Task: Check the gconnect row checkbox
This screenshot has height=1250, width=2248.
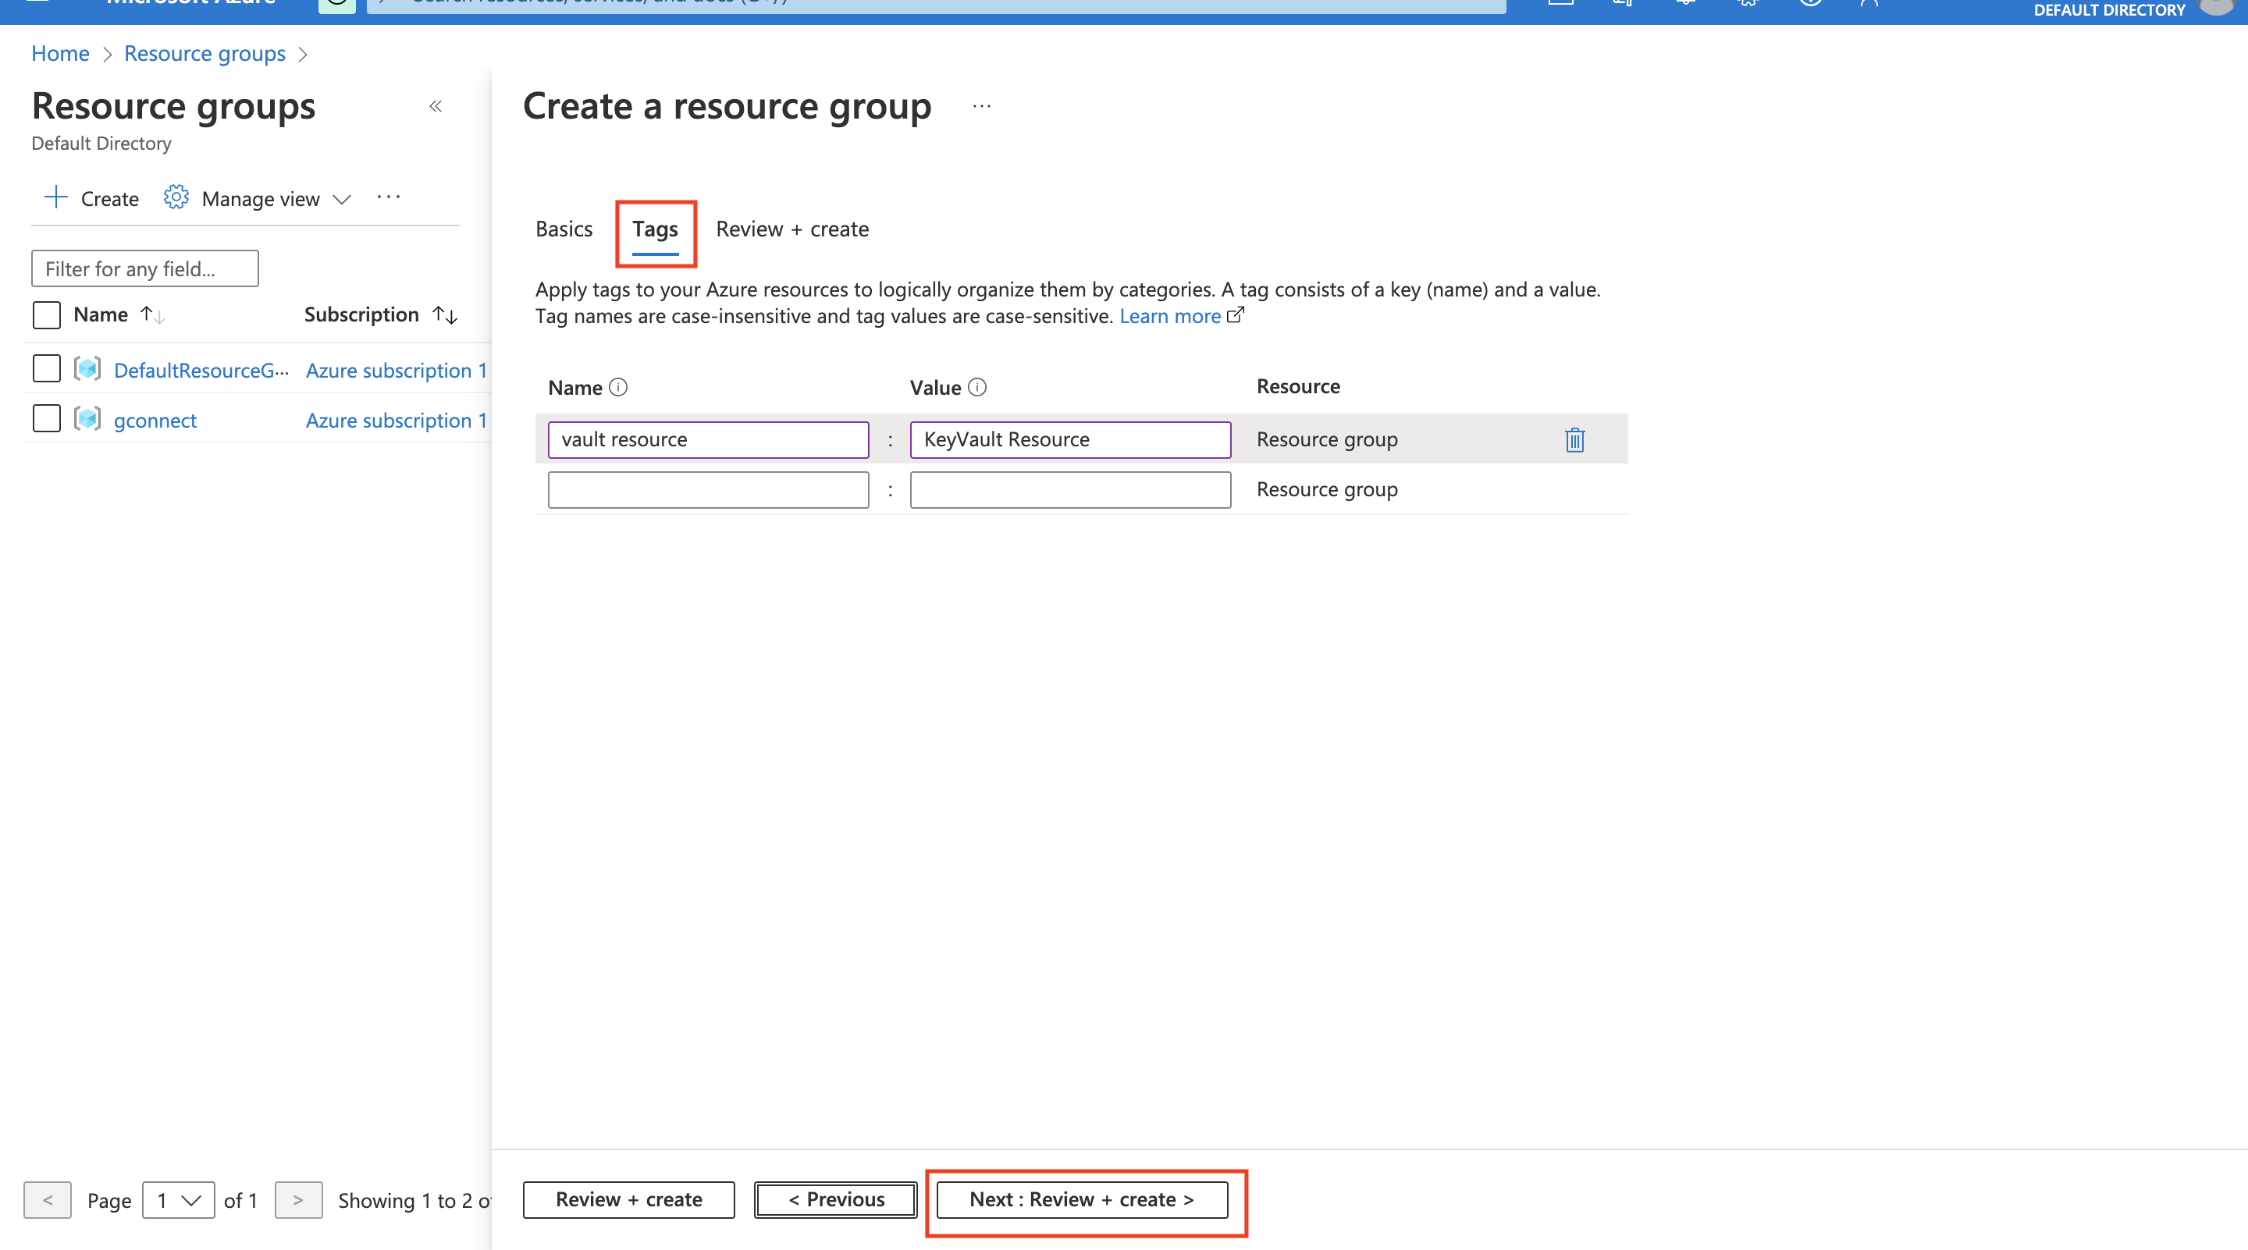Action: pyautogui.click(x=46, y=419)
